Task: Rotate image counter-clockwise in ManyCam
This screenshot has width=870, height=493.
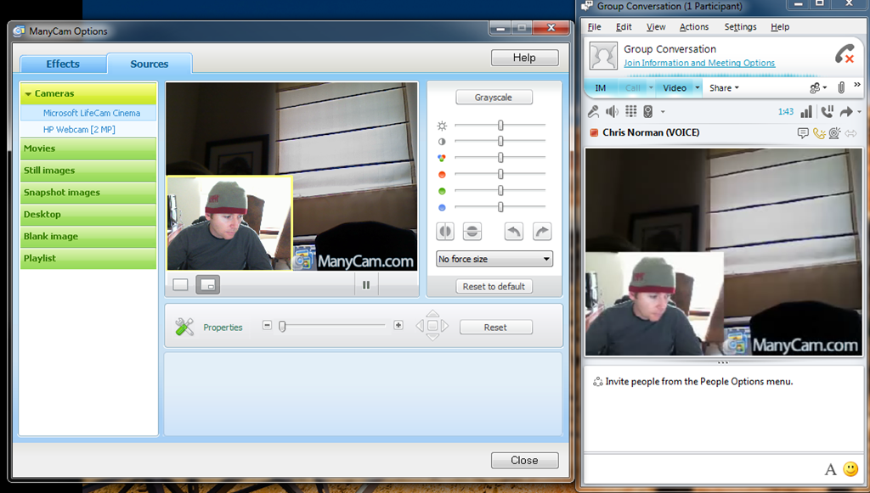Action: pyautogui.click(x=514, y=231)
